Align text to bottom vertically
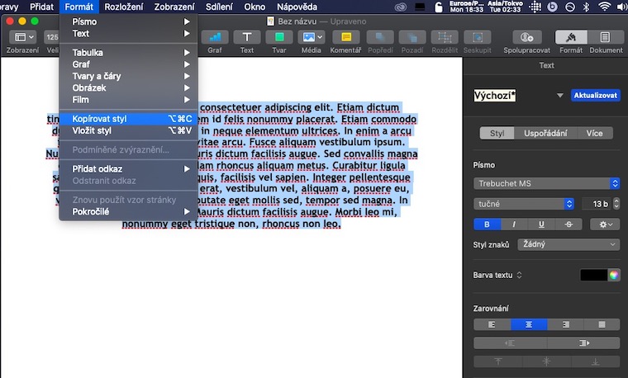The height and width of the screenshot is (378, 628). pyautogui.click(x=596, y=361)
